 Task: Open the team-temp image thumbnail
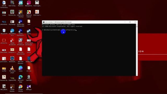pos(12,3)
